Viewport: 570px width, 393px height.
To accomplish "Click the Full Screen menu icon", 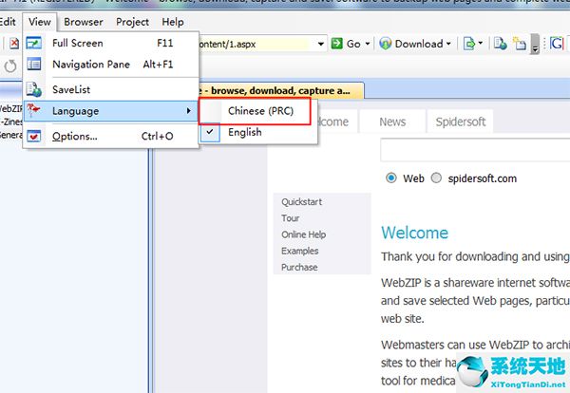I will 34,44.
